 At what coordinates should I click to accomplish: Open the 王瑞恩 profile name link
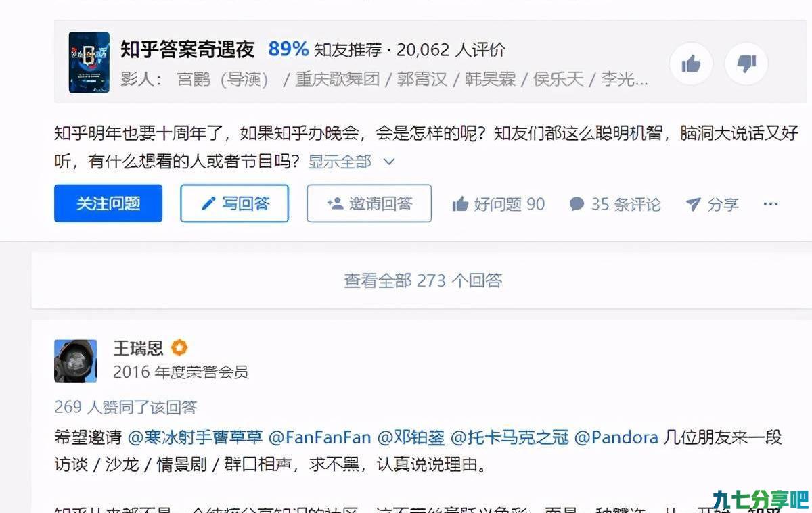pos(138,348)
